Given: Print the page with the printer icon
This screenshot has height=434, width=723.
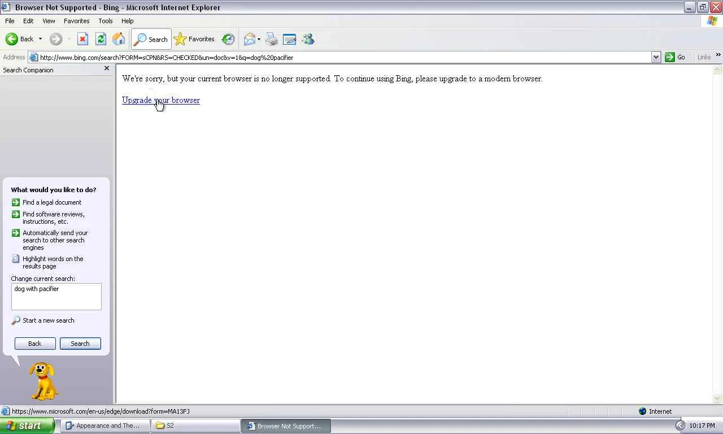Looking at the screenshot, I should (x=272, y=39).
